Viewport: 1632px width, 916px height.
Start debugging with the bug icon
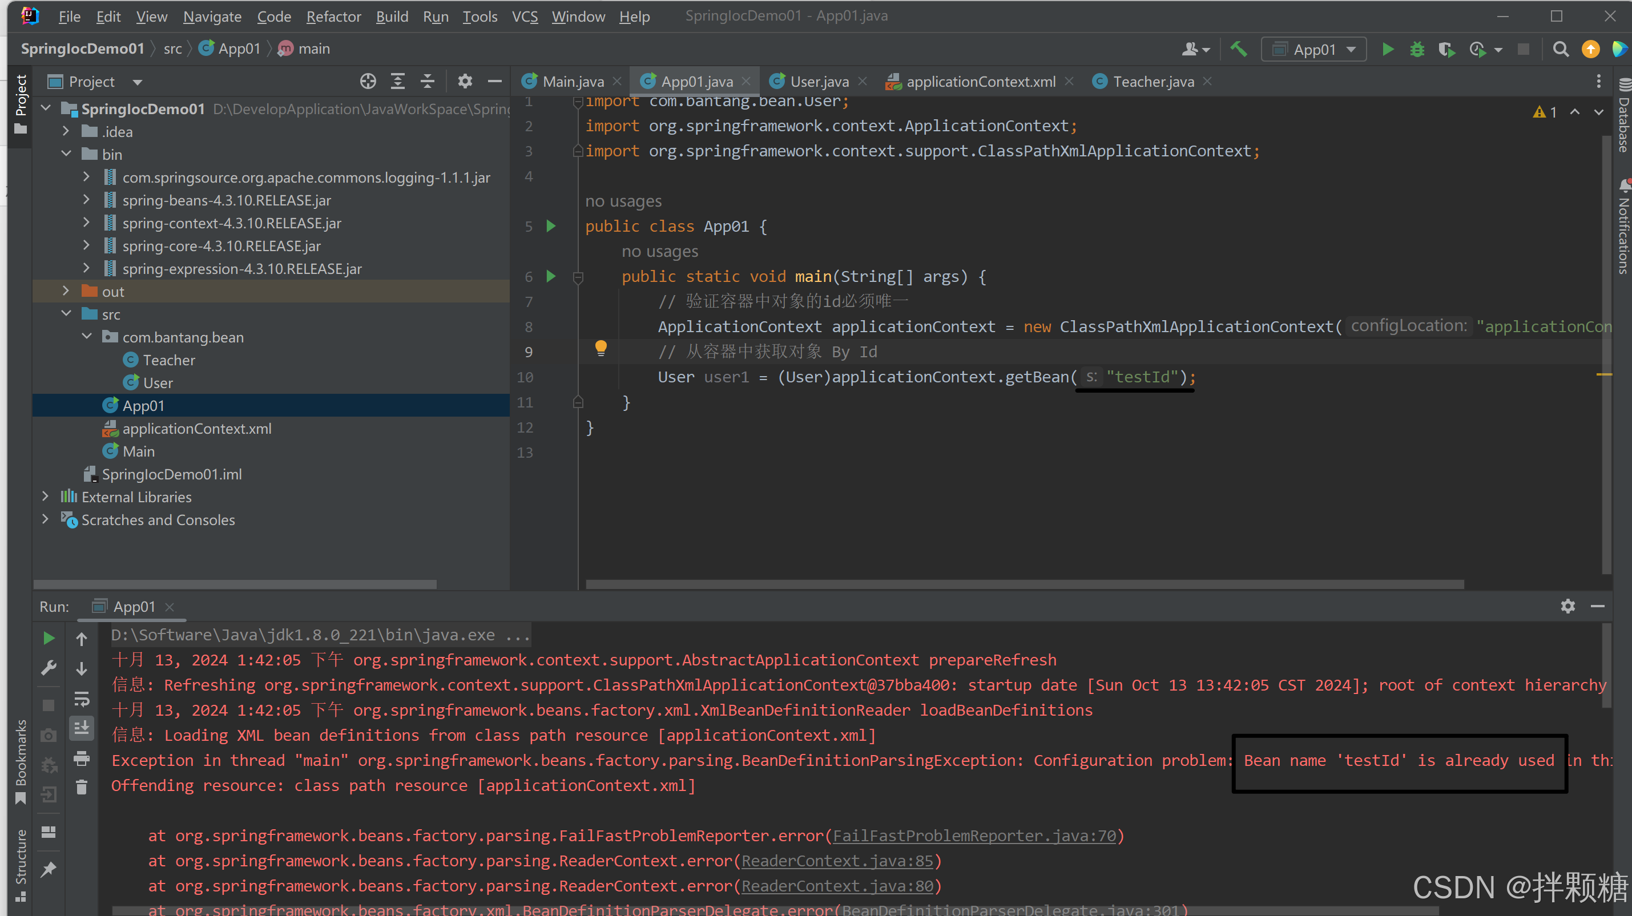tap(1417, 49)
